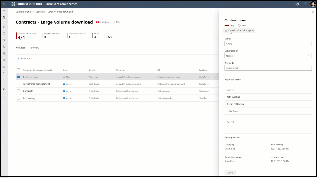Screen dimensions: 317x178
Task: Collapse the Impacted assets section
Action: click(x=310, y=80)
